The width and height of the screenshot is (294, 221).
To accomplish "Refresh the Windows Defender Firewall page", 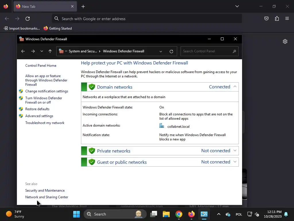I will [x=171, y=51].
